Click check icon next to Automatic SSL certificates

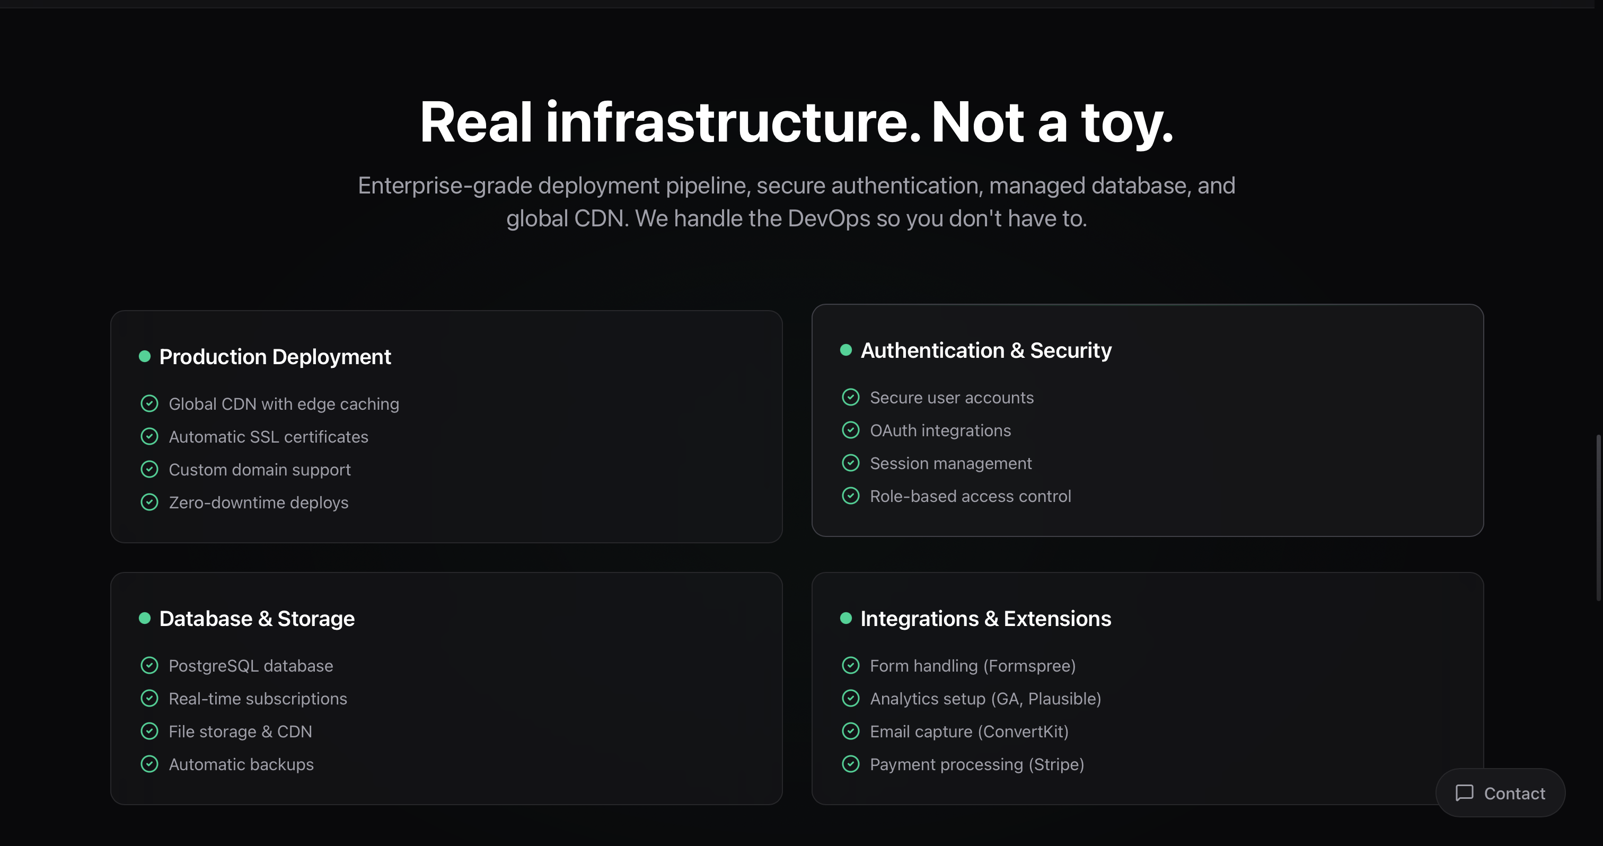point(149,437)
